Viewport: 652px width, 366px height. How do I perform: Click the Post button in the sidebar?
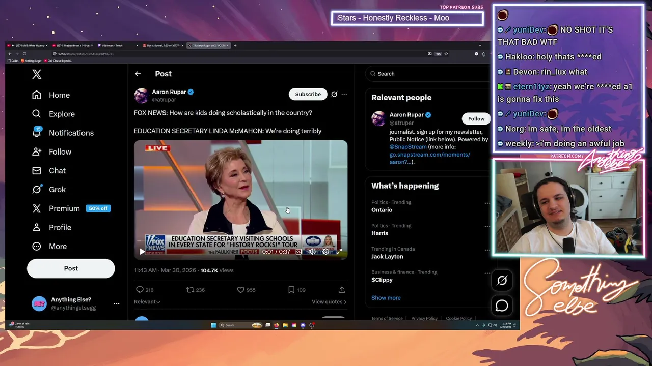coord(71,268)
